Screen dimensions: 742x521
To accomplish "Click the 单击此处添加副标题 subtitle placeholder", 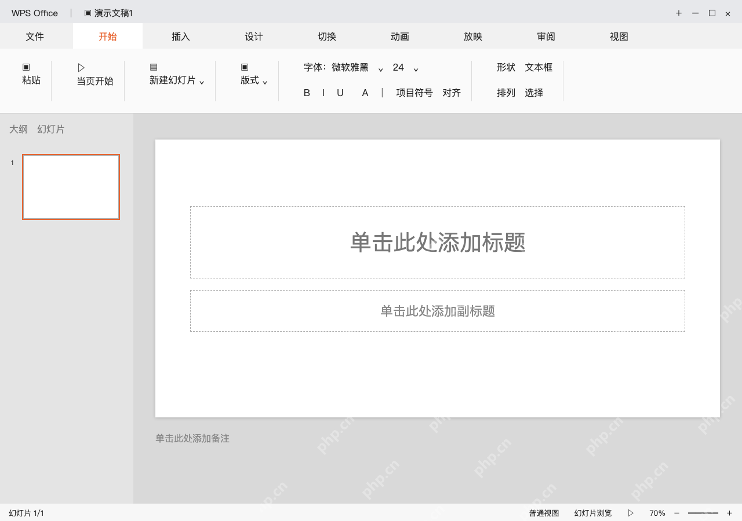I will [438, 311].
